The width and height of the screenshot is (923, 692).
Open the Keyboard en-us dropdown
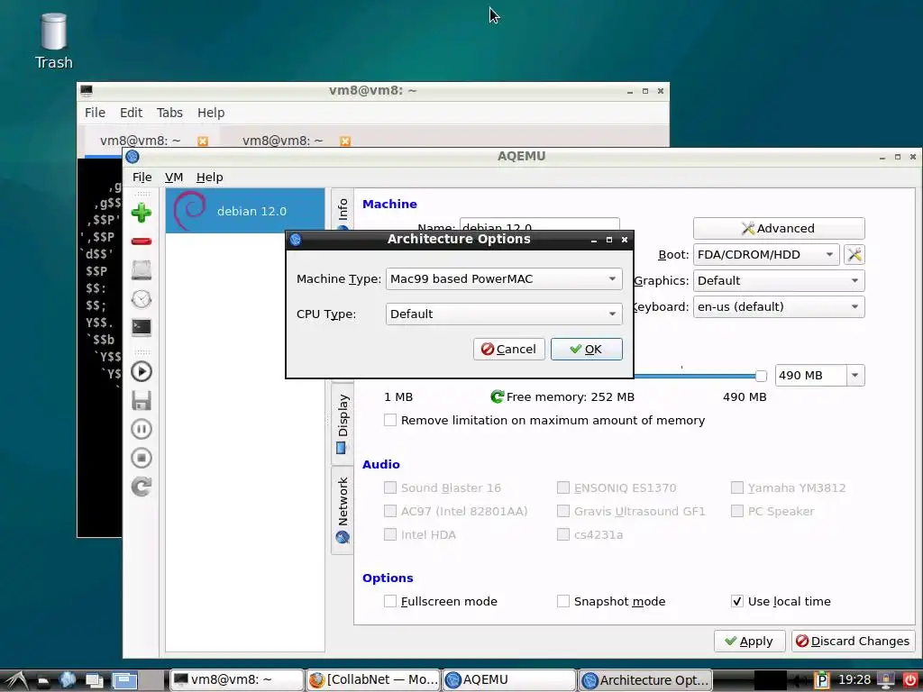[779, 306]
